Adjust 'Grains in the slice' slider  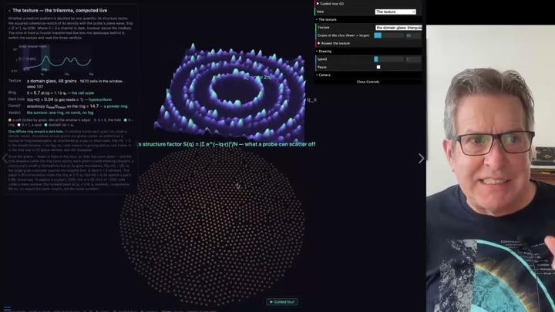point(388,35)
